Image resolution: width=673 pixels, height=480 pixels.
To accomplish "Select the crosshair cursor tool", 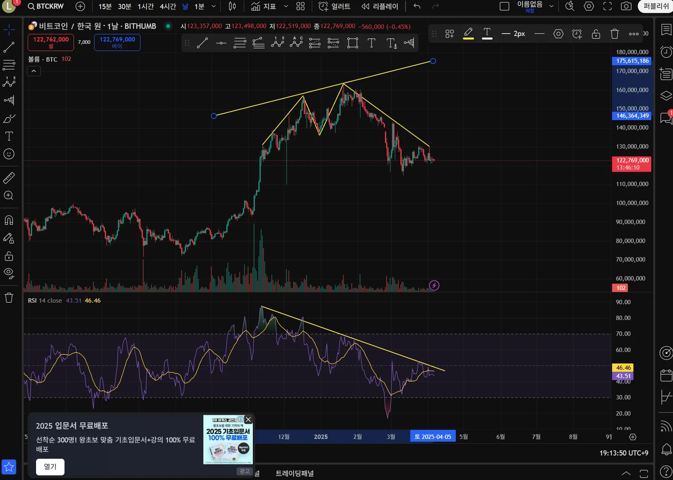I will point(9,30).
